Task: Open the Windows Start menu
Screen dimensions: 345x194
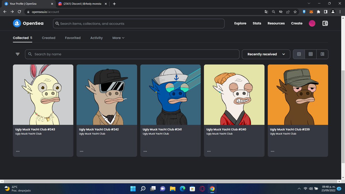Action: pos(133,189)
